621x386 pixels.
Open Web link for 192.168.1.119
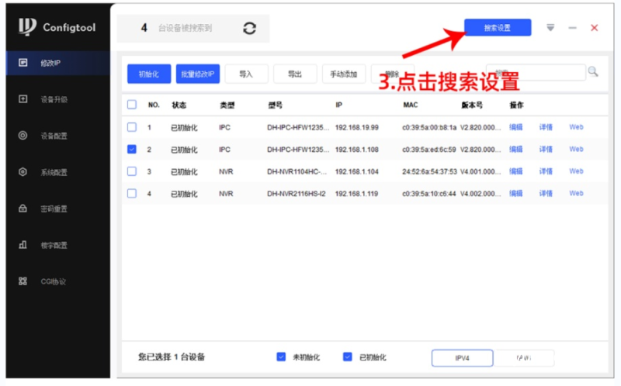[576, 194]
